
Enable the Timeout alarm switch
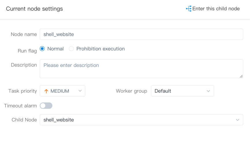coord(46,106)
